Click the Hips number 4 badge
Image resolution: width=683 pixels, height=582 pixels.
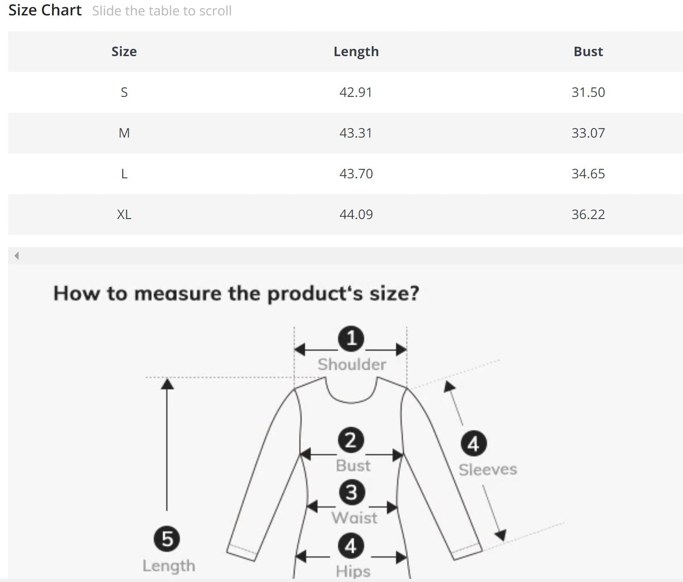pos(351,546)
